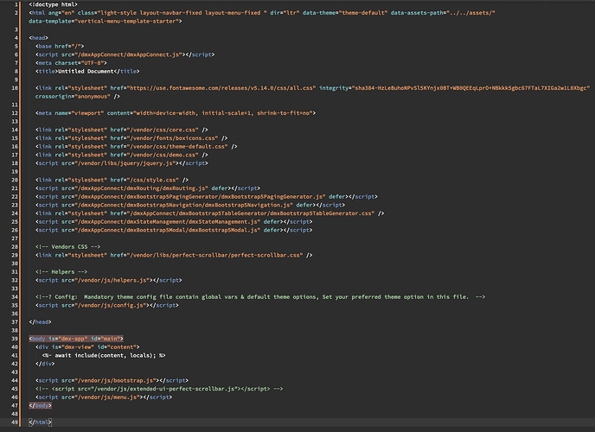This screenshot has height=432, width=595.
Task: Click the highlighted body is="dmx-app" opening tag
Action: tap(76, 339)
